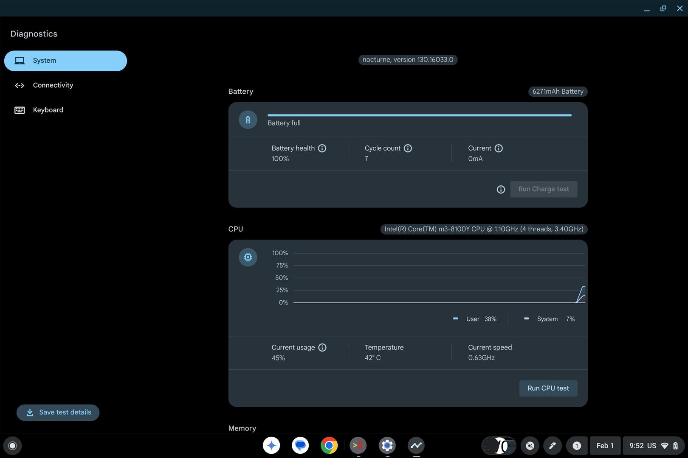Click the battery level progress bar
Screen dimensions: 688x458
pos(419,115)
